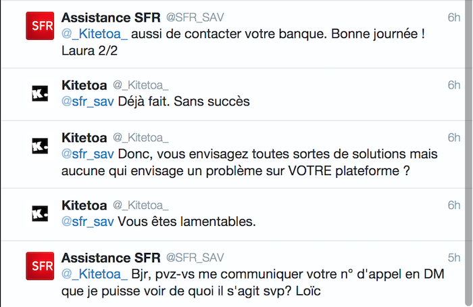
Task: Open the 6h timestamp of the "Vous êtes lamentables" tweet
Action: pyautogui.click(x=453, y=206)
